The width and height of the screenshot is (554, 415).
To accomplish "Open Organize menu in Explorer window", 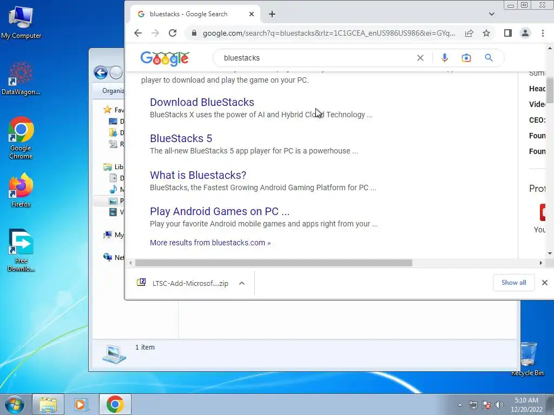I will 113,91.
